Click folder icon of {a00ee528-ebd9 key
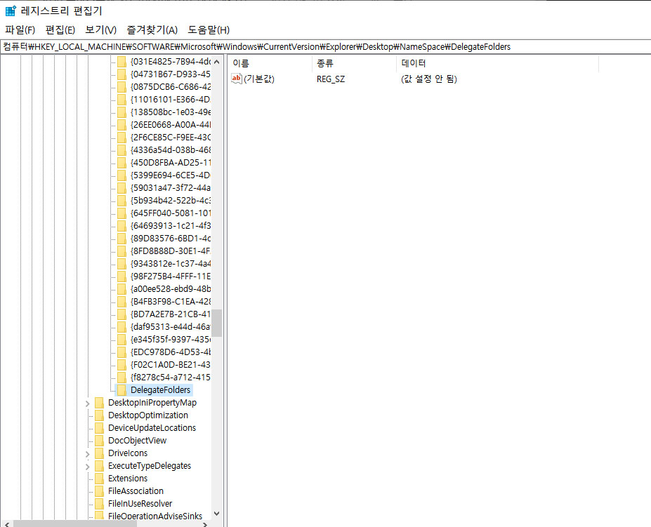Image resolution: width=651 pixels, height=527 pixels. click(121, 289)
